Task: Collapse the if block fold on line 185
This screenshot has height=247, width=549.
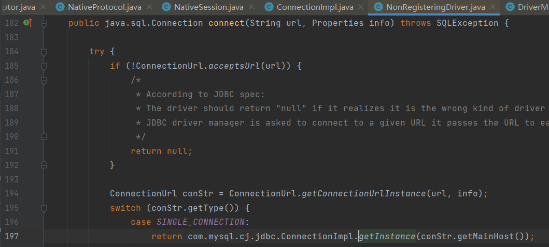Action: click(x=44, y=66)
